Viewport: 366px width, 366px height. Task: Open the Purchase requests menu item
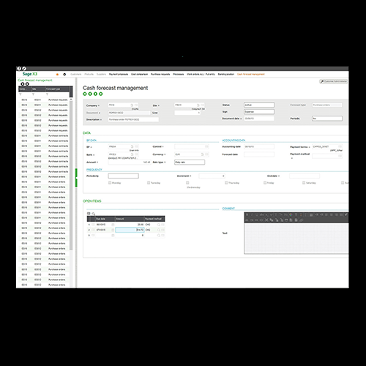tap(160, 74)
